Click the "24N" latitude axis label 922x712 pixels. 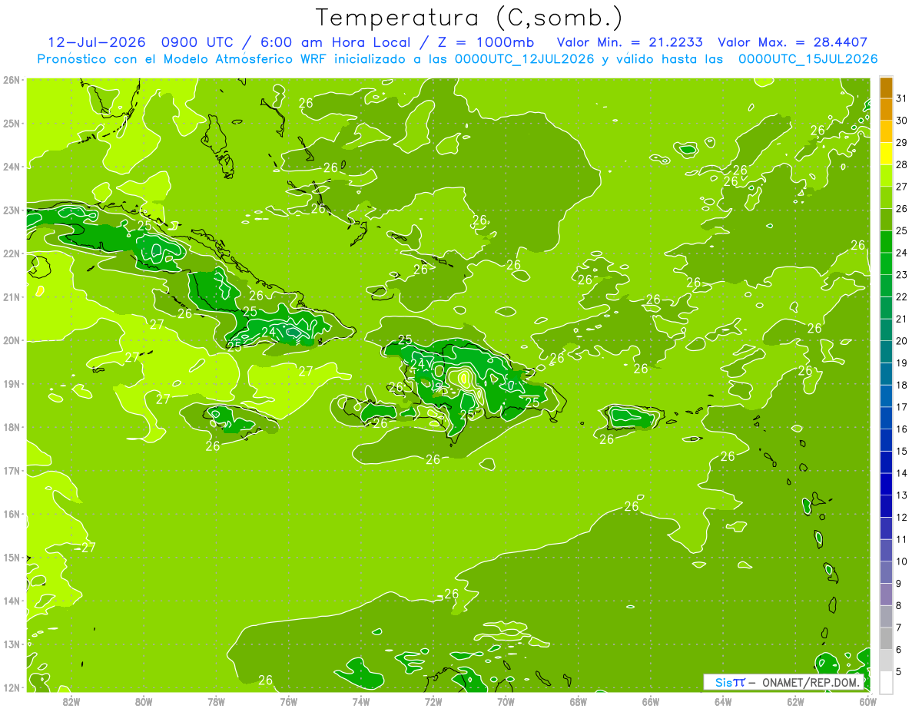(x=12, y=167)
